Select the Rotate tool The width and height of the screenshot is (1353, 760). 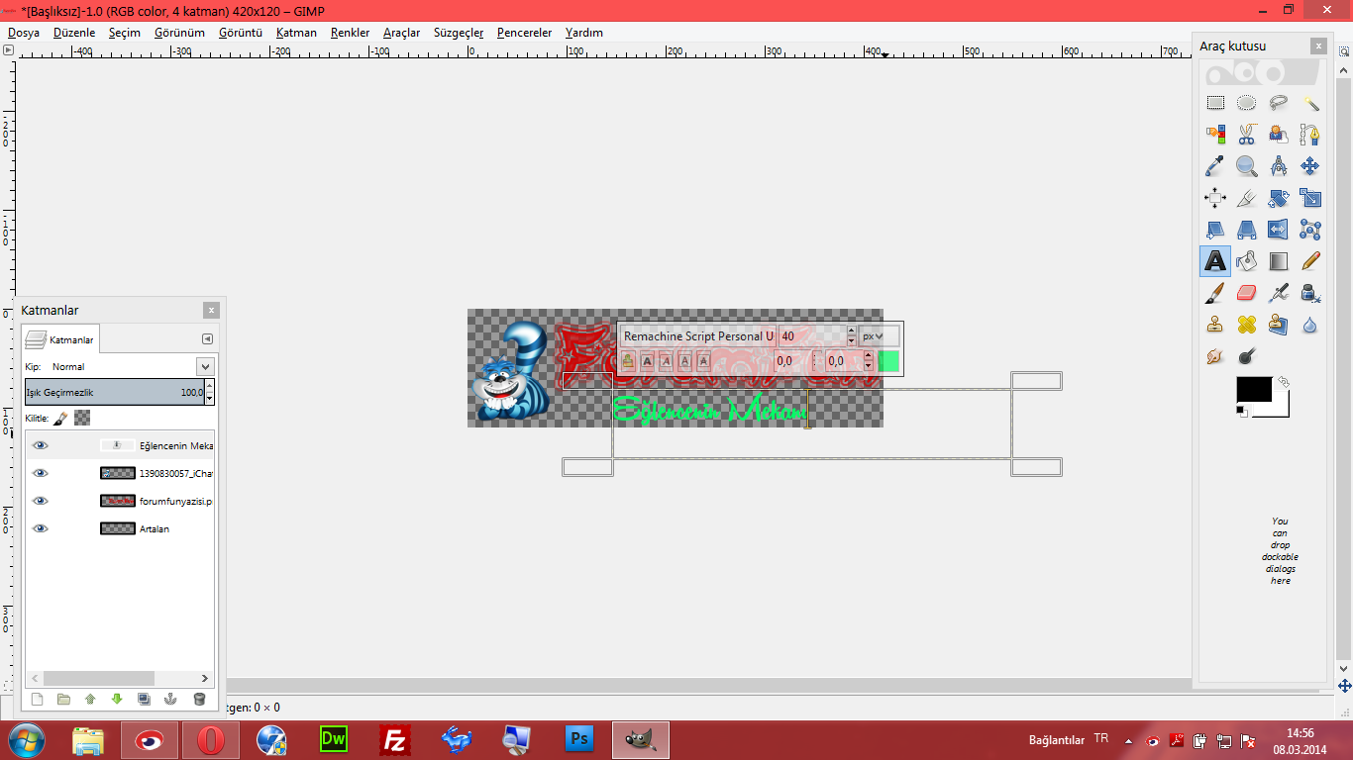click(1279, 198)
